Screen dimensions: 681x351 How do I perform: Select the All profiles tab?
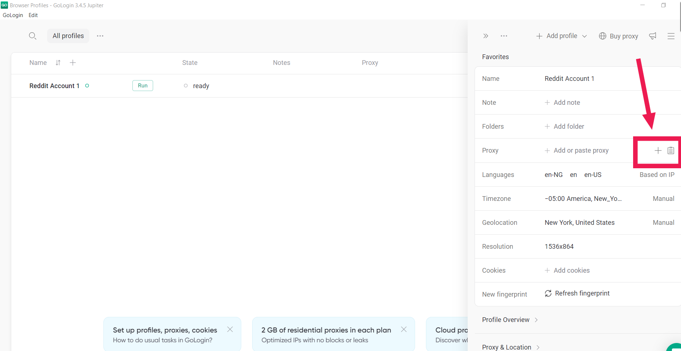(68, 36)
